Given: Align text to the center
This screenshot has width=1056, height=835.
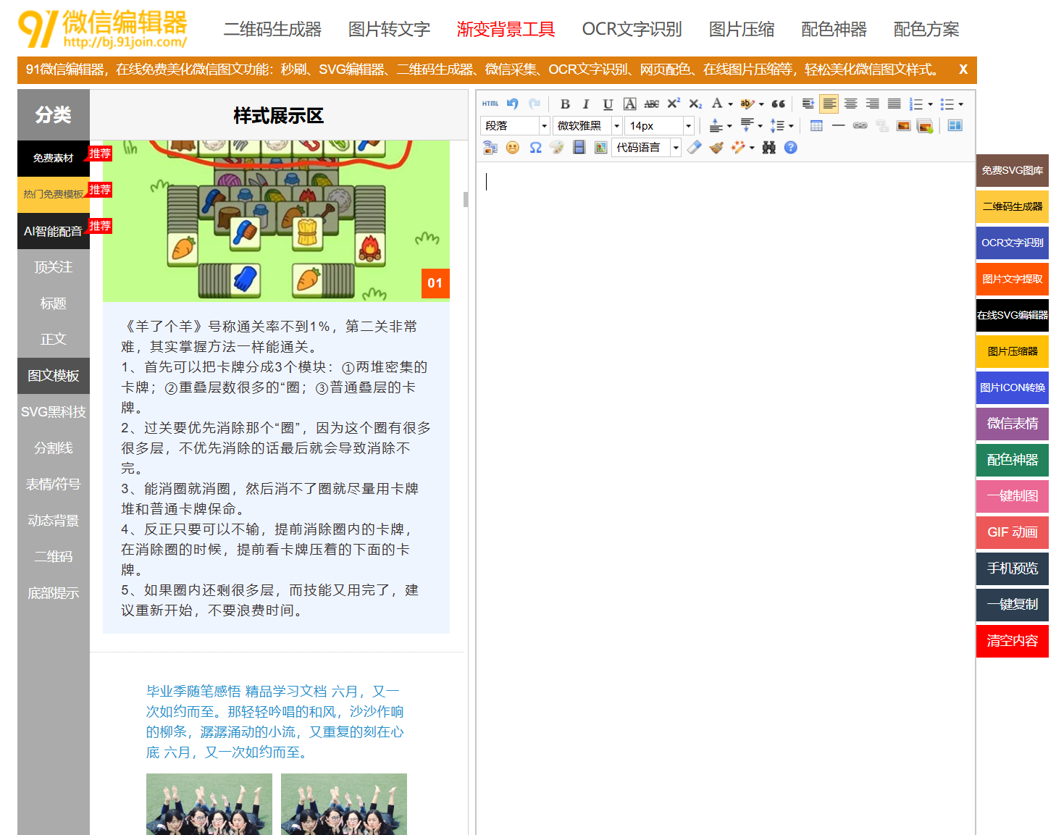Looking at the screenshot, I should coord(851,104).
